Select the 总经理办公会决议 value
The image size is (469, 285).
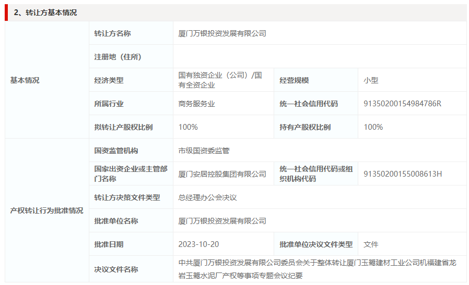[x=207, y=197]
